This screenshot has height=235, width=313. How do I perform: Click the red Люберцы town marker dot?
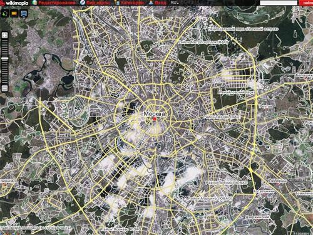[x=278, y=184]
